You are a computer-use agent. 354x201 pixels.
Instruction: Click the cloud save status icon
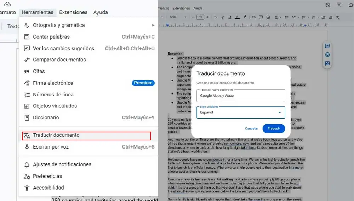tap(7, 4)
